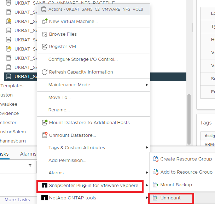Select Unmount in SnapCenter submenu

(182, 198)
